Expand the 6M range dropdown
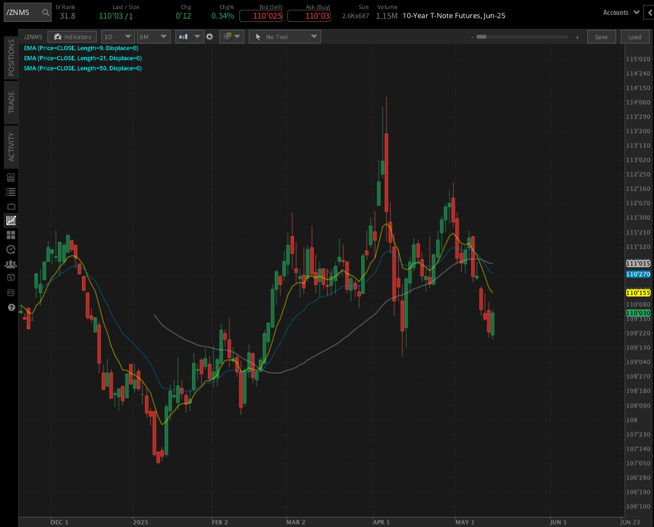 pyautogui.click(x=153, y=36)
